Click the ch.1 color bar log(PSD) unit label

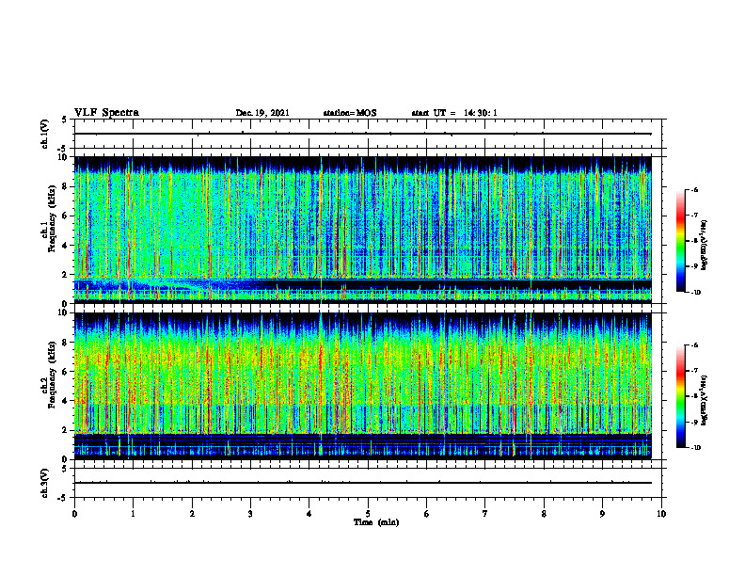click(x=705, y=246)
